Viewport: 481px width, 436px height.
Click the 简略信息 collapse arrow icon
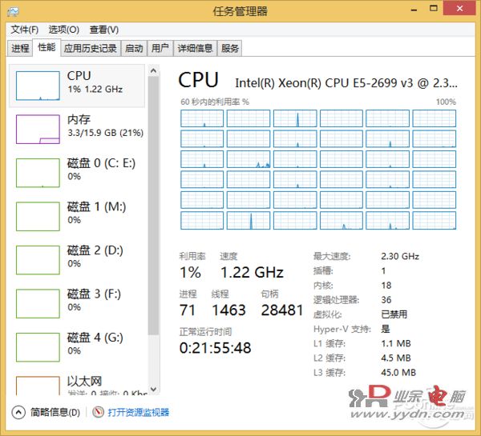pyautogui.click(x=18, y=412)
